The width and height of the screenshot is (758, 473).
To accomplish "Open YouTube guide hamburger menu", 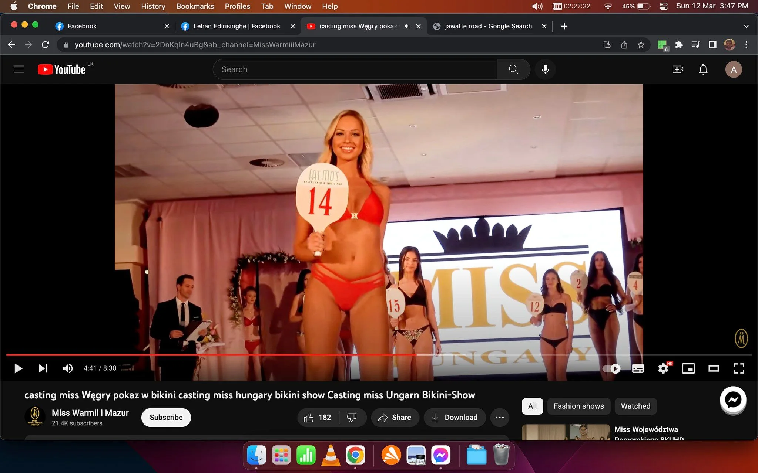I will (19, 69).
